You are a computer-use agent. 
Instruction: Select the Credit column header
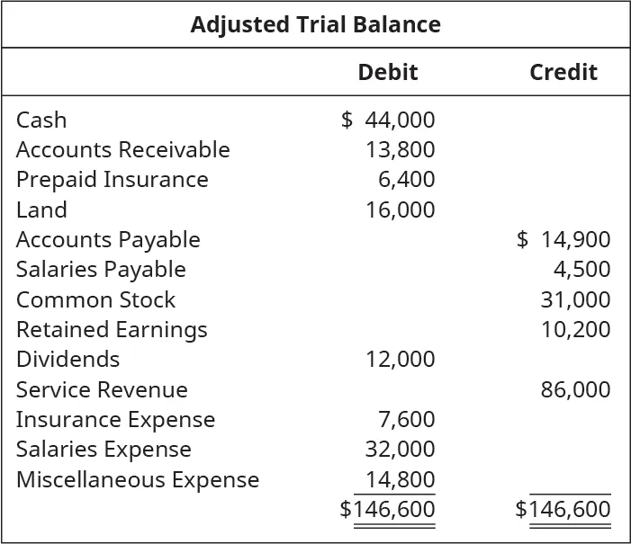pyautogui.click(x=563, y=73)
